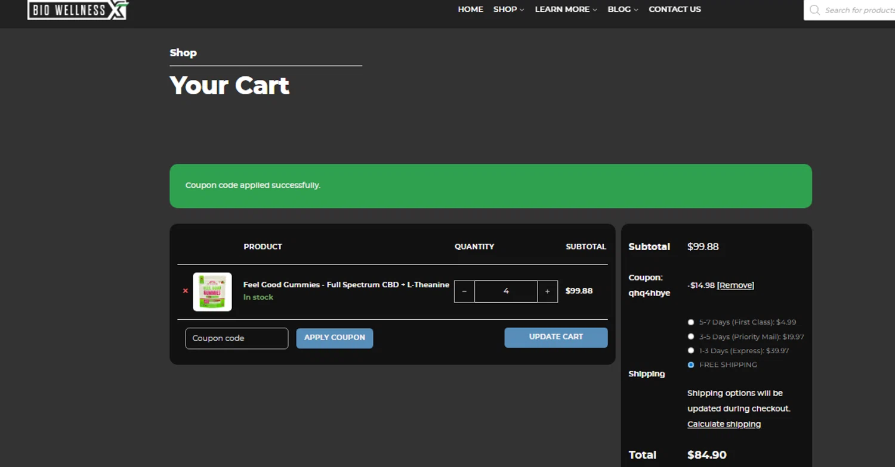895x467 pixels.
Task: Click the Bio Wellness X logo
Action: tap(78, 9)
